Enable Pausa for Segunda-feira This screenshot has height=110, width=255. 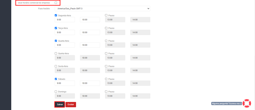pyautogui.click(x=106, y=15)
